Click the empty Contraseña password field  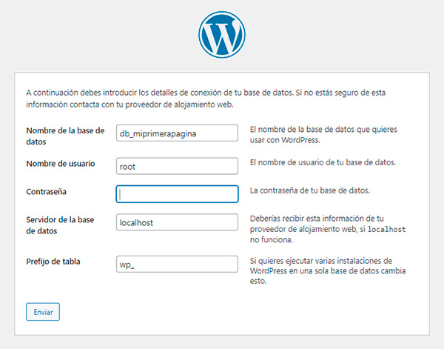click(177, 194)
